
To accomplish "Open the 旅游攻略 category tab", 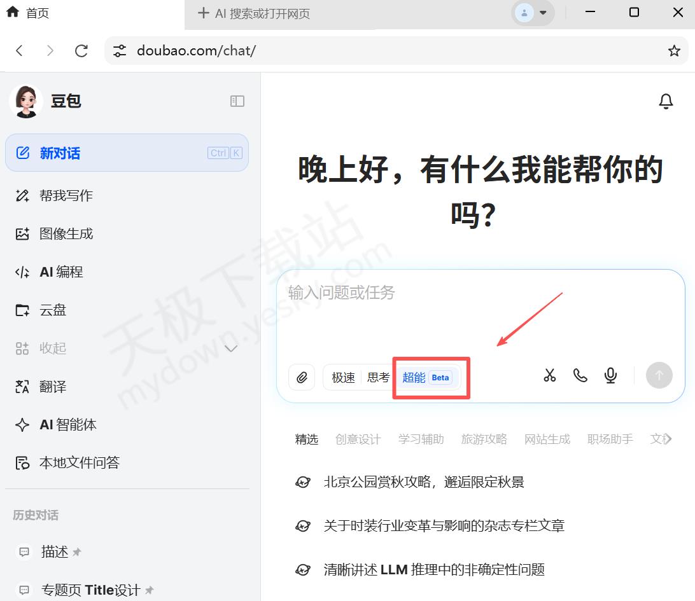I will tap(484, 439).
